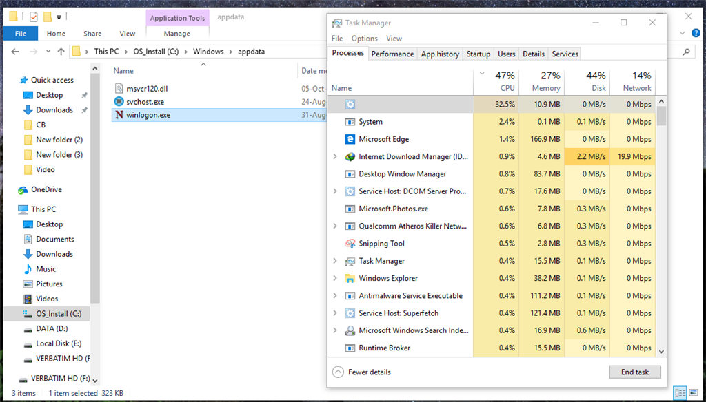The width and height of the screenshot is (706, 402).
Task: Click the Microsoft Windows Search Indexer icon
Action: pos(350,330)
